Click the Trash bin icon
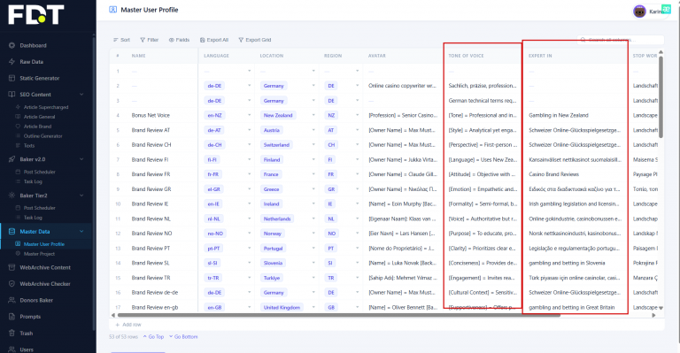Image resolution: width=680 pixels, height=353 pixels. [x=12, y=333]
